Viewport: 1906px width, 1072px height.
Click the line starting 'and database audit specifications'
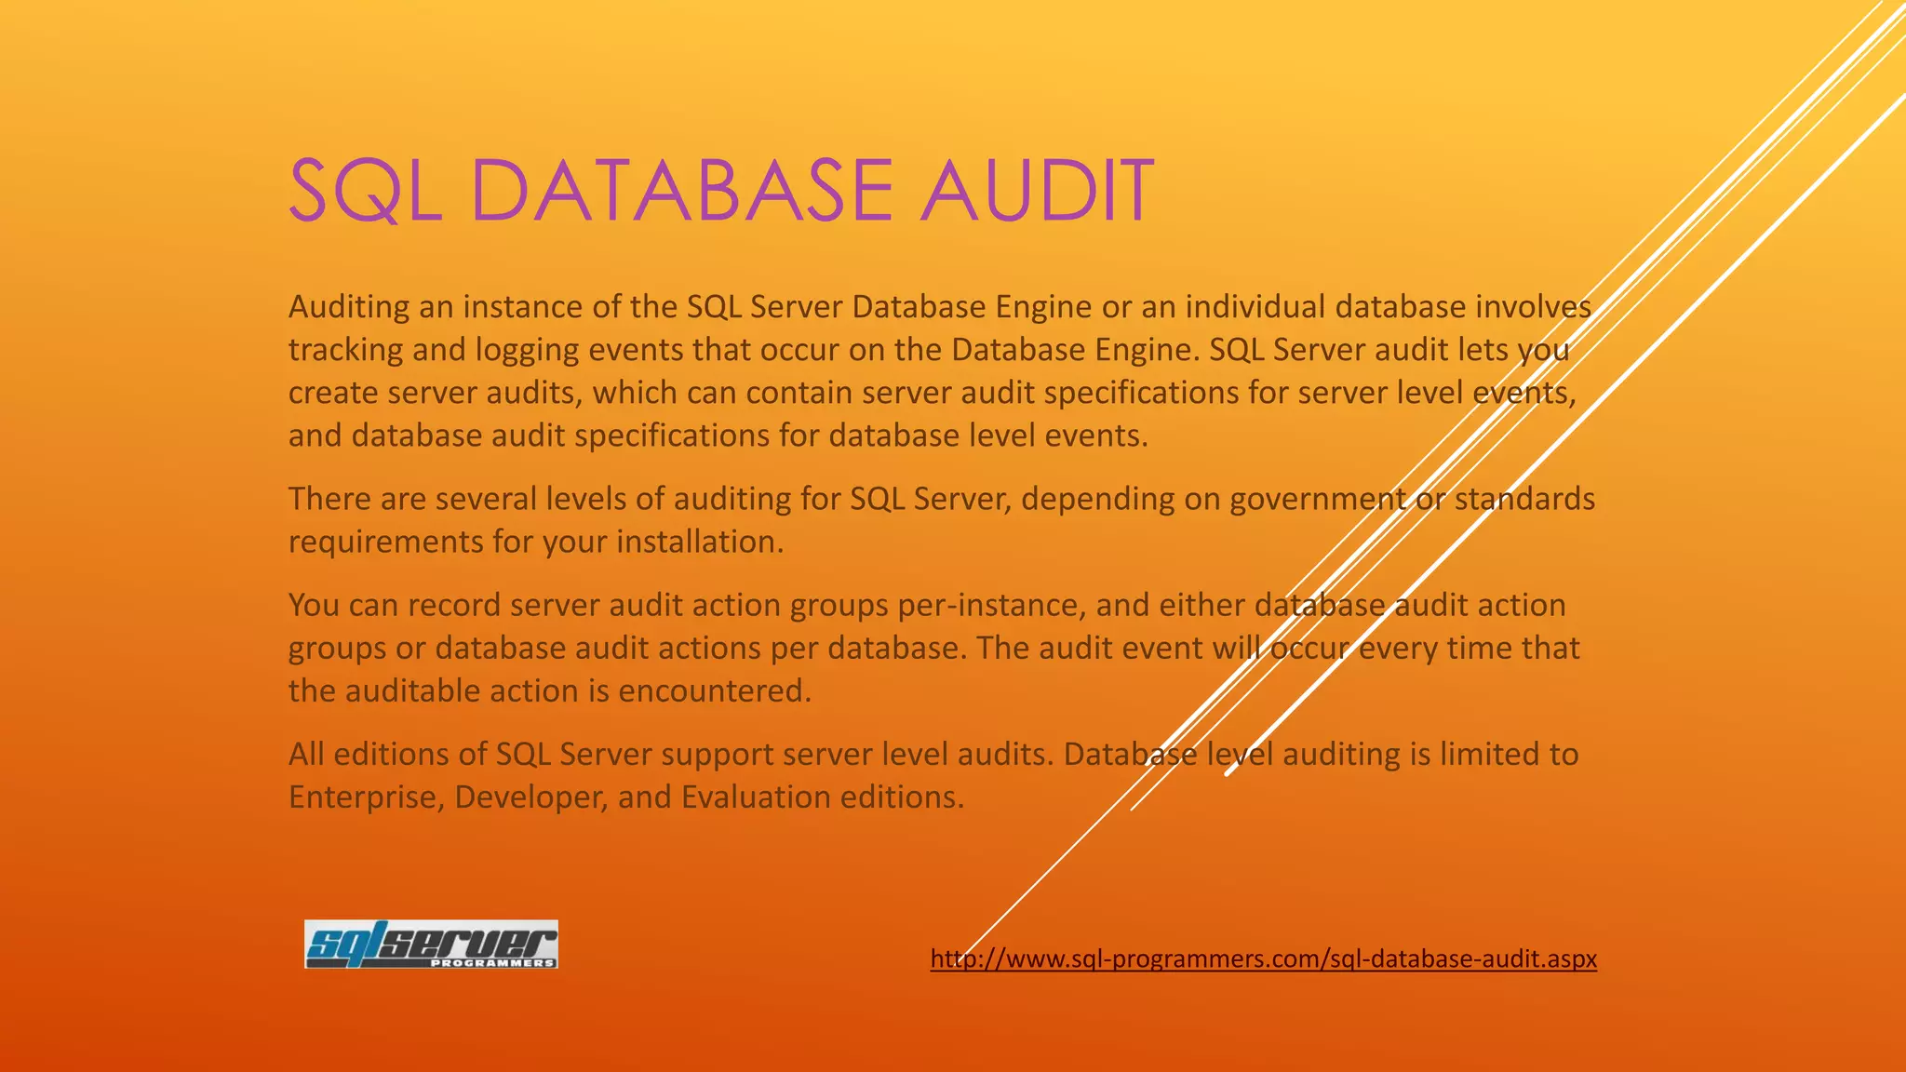(x=718, y=435)
